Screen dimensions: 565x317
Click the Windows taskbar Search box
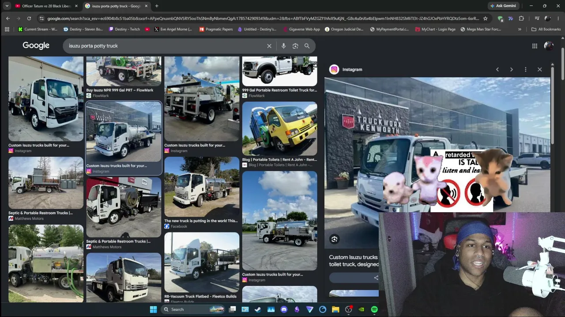pyautogui.click(x=193, y=310)
